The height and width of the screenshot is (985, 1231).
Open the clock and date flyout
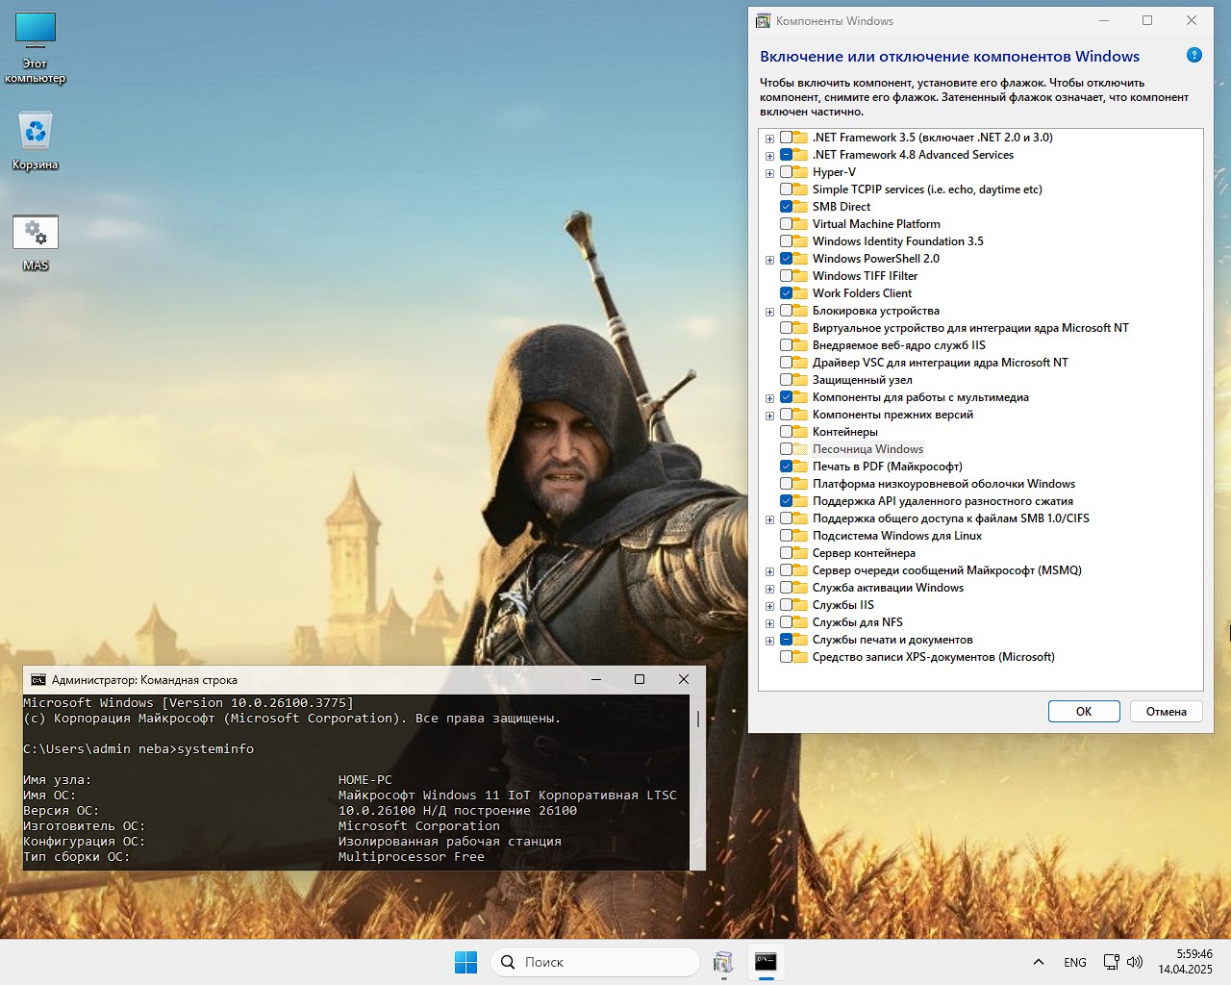click(x=1185, y=962)
